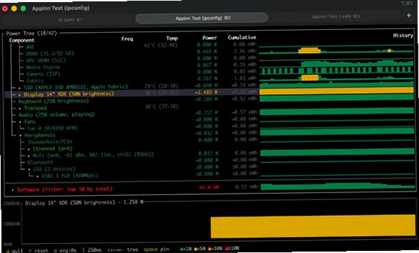Click the l 250ms interval shortcut
This screenshot has height=253, width=419.
coord(91,250)
